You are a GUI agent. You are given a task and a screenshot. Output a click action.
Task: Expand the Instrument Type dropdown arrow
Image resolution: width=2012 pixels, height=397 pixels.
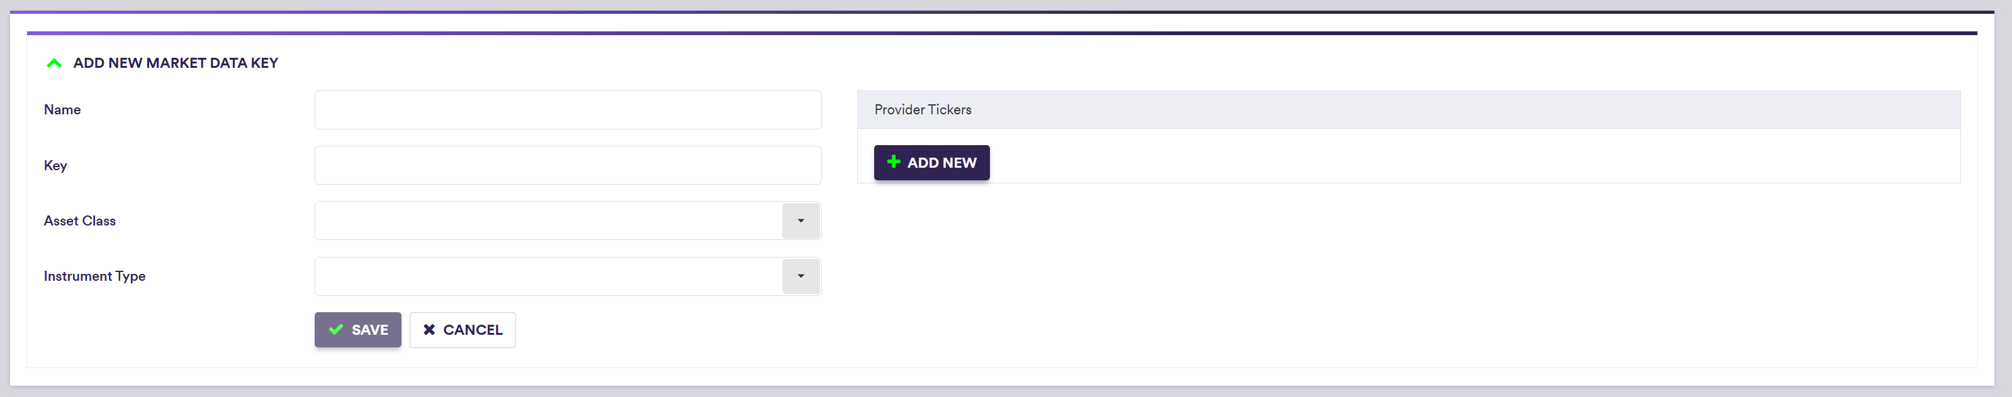(801, 276)
